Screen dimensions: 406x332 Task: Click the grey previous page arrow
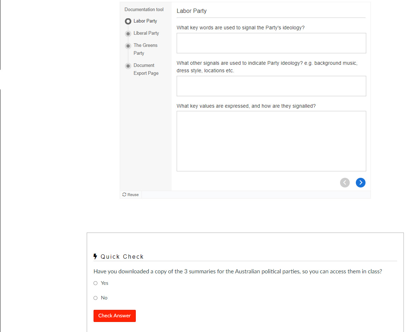coord(345,182)
